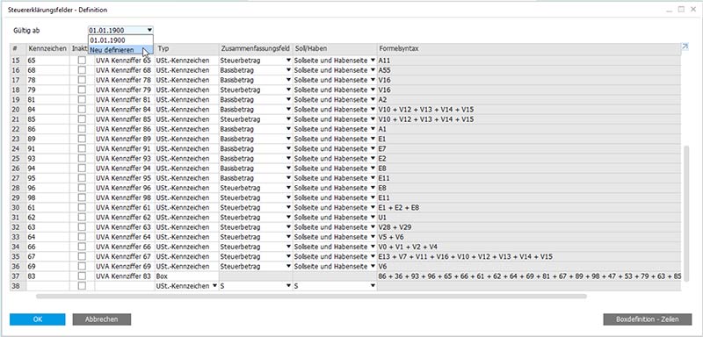The image size is (703, 337).
Task: Toggle Inaktiv checkbox in empty row 38
Action: coord(82,286)
